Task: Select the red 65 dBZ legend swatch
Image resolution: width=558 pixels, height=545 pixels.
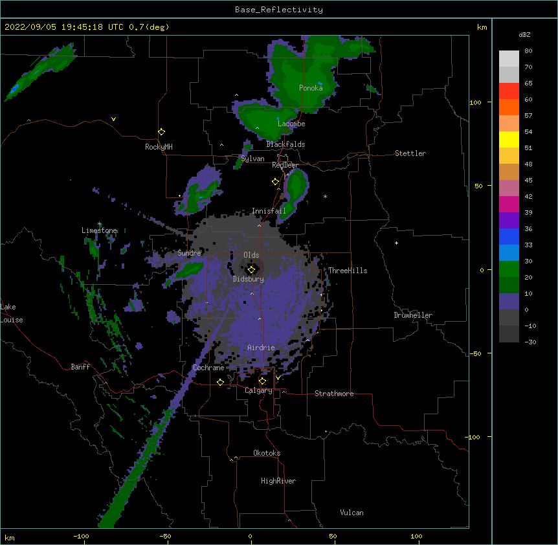Action: coord(509,91)
